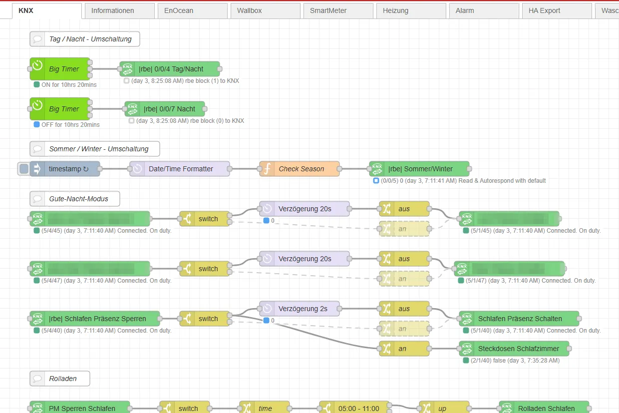619x413 pixels.
Task: Click the KNX icon on Schlafen Präsenz Schalten node
Action: [x=467, y=319]
